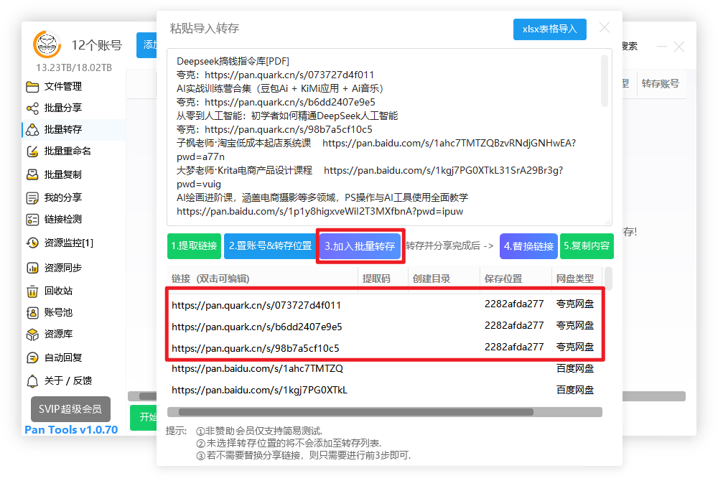Viewport: 718px width, 486px height.
Task: Click xlsx表格导入 button
Action: (549, 29)
